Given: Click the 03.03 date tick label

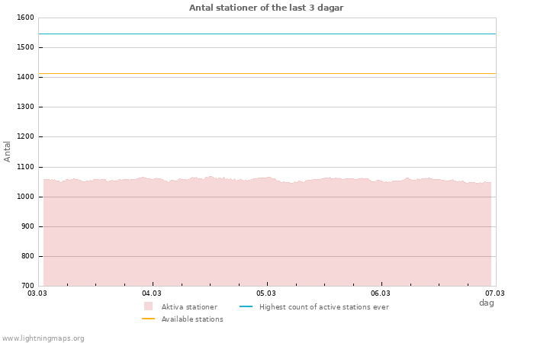Looking at the screenshot, I should [37, 293].
